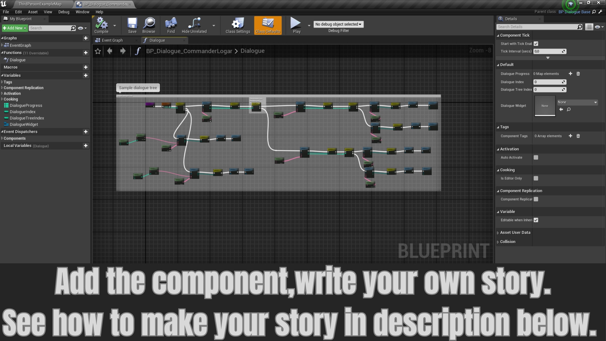Open the debug object selector dropdown

pyautogui.click(x=338, y=24)
